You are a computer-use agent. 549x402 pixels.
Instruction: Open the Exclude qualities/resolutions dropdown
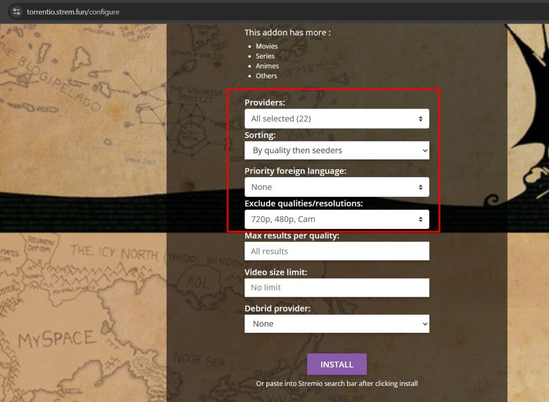(x=332, y=219)
